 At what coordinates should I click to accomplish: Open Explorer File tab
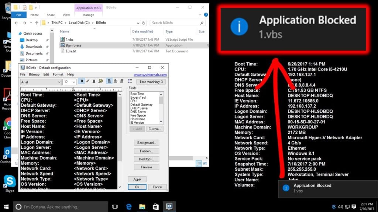pos(19,15)
